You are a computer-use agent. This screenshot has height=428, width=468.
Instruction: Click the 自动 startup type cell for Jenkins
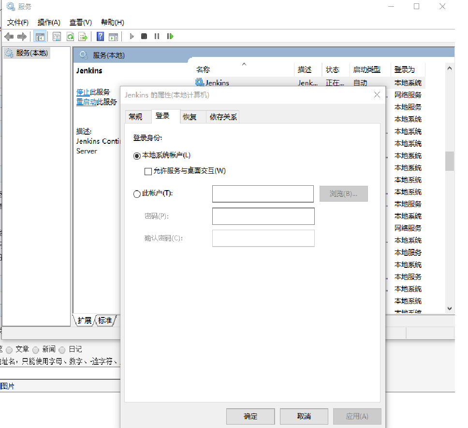[x=360, y=83]
